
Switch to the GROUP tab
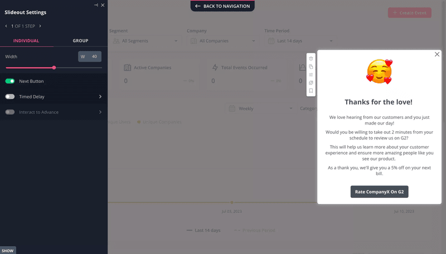tap(80, 41)
